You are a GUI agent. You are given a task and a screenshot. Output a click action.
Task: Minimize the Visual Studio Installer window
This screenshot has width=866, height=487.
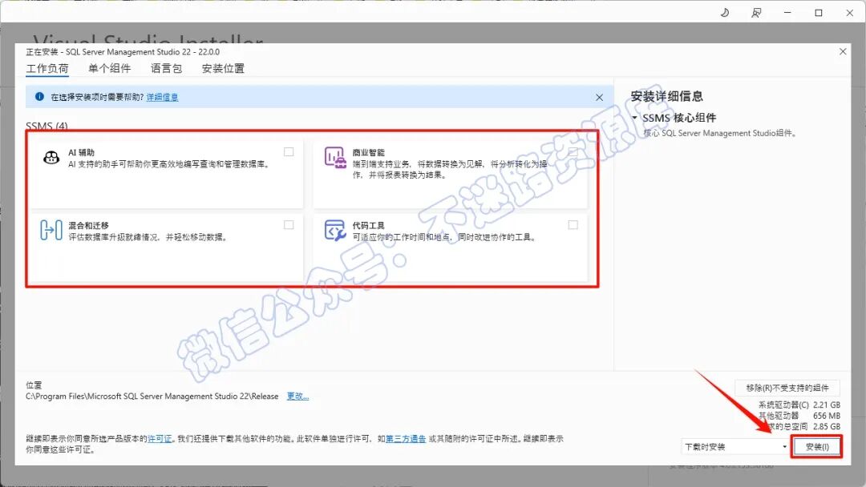pyautogui.click(x=787, y=12)
